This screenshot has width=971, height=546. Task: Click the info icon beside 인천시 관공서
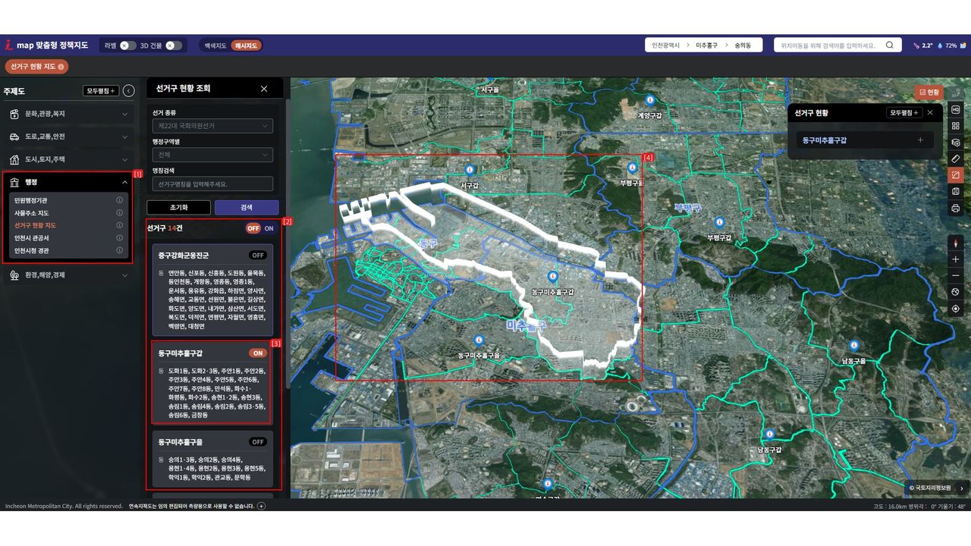(120, 238)
